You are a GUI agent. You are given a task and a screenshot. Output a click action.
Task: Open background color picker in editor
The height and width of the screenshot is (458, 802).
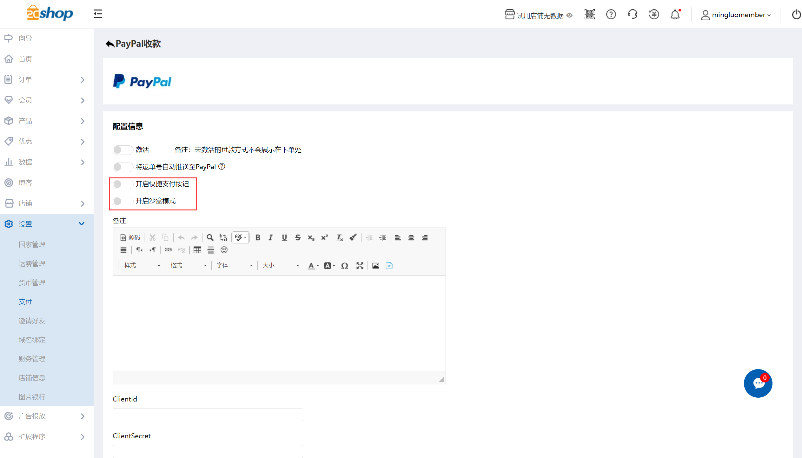(x=329, y=266)
